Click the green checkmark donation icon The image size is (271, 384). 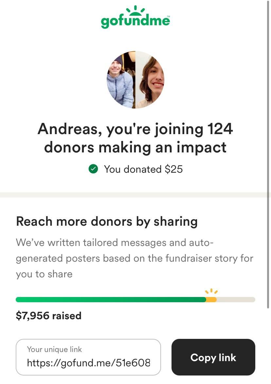coord(93,169)
